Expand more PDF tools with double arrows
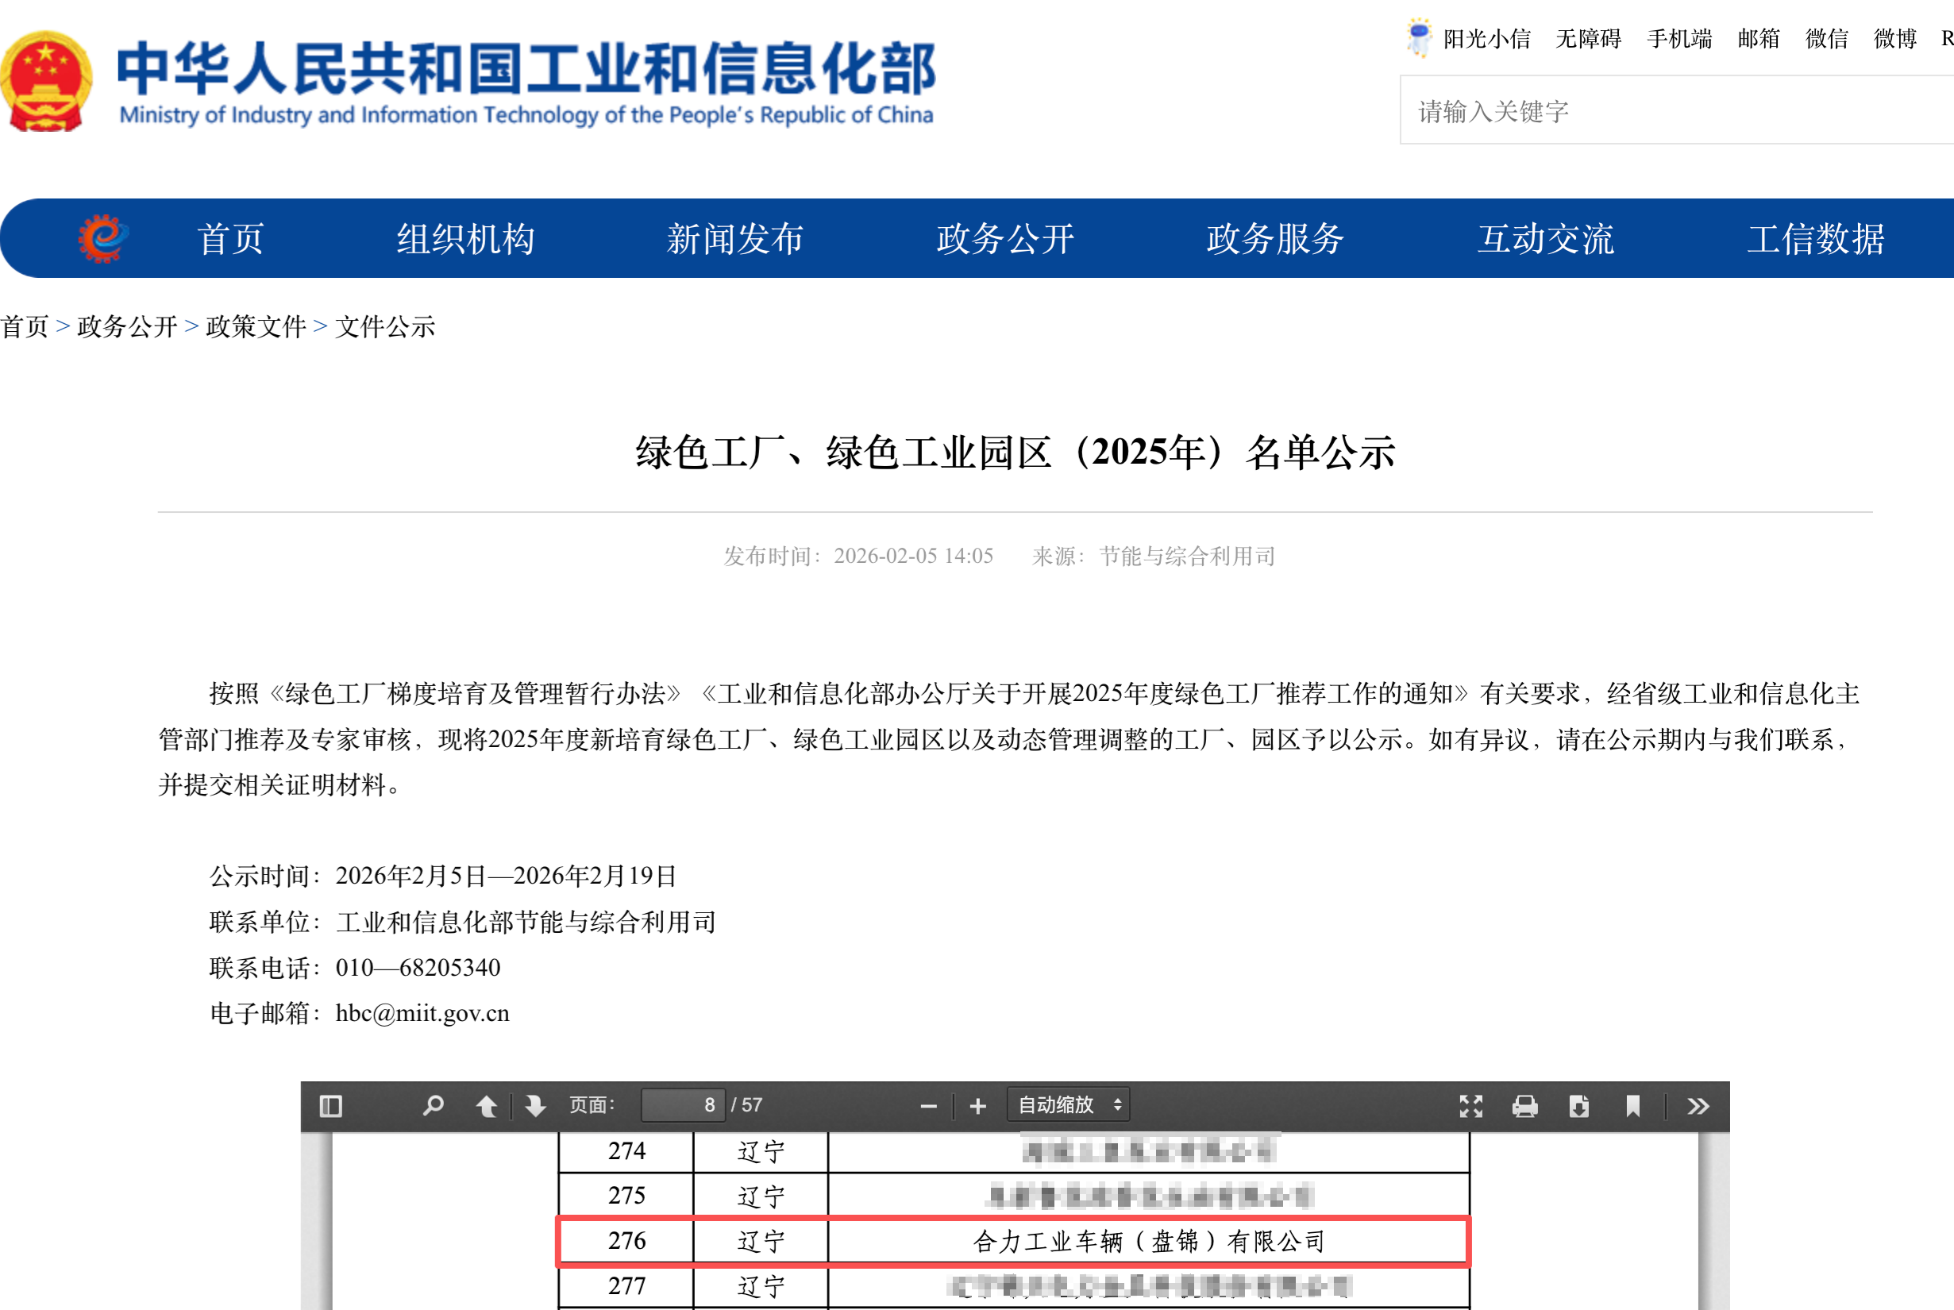The image size is (1954, 1310). coord(1698,1104)
